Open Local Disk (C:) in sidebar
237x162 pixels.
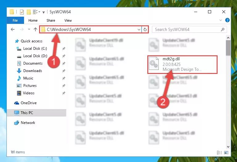pos(35,49)
